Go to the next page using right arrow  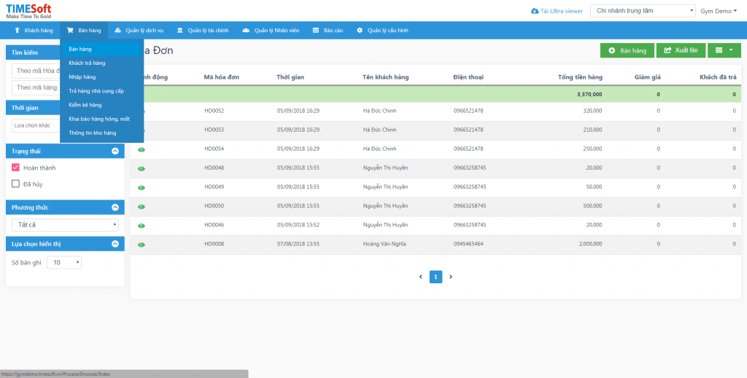(451, 277)
